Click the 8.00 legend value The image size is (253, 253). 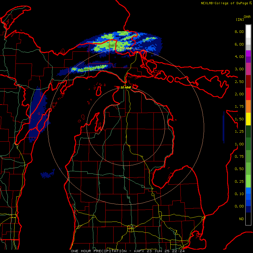point(239,31)
